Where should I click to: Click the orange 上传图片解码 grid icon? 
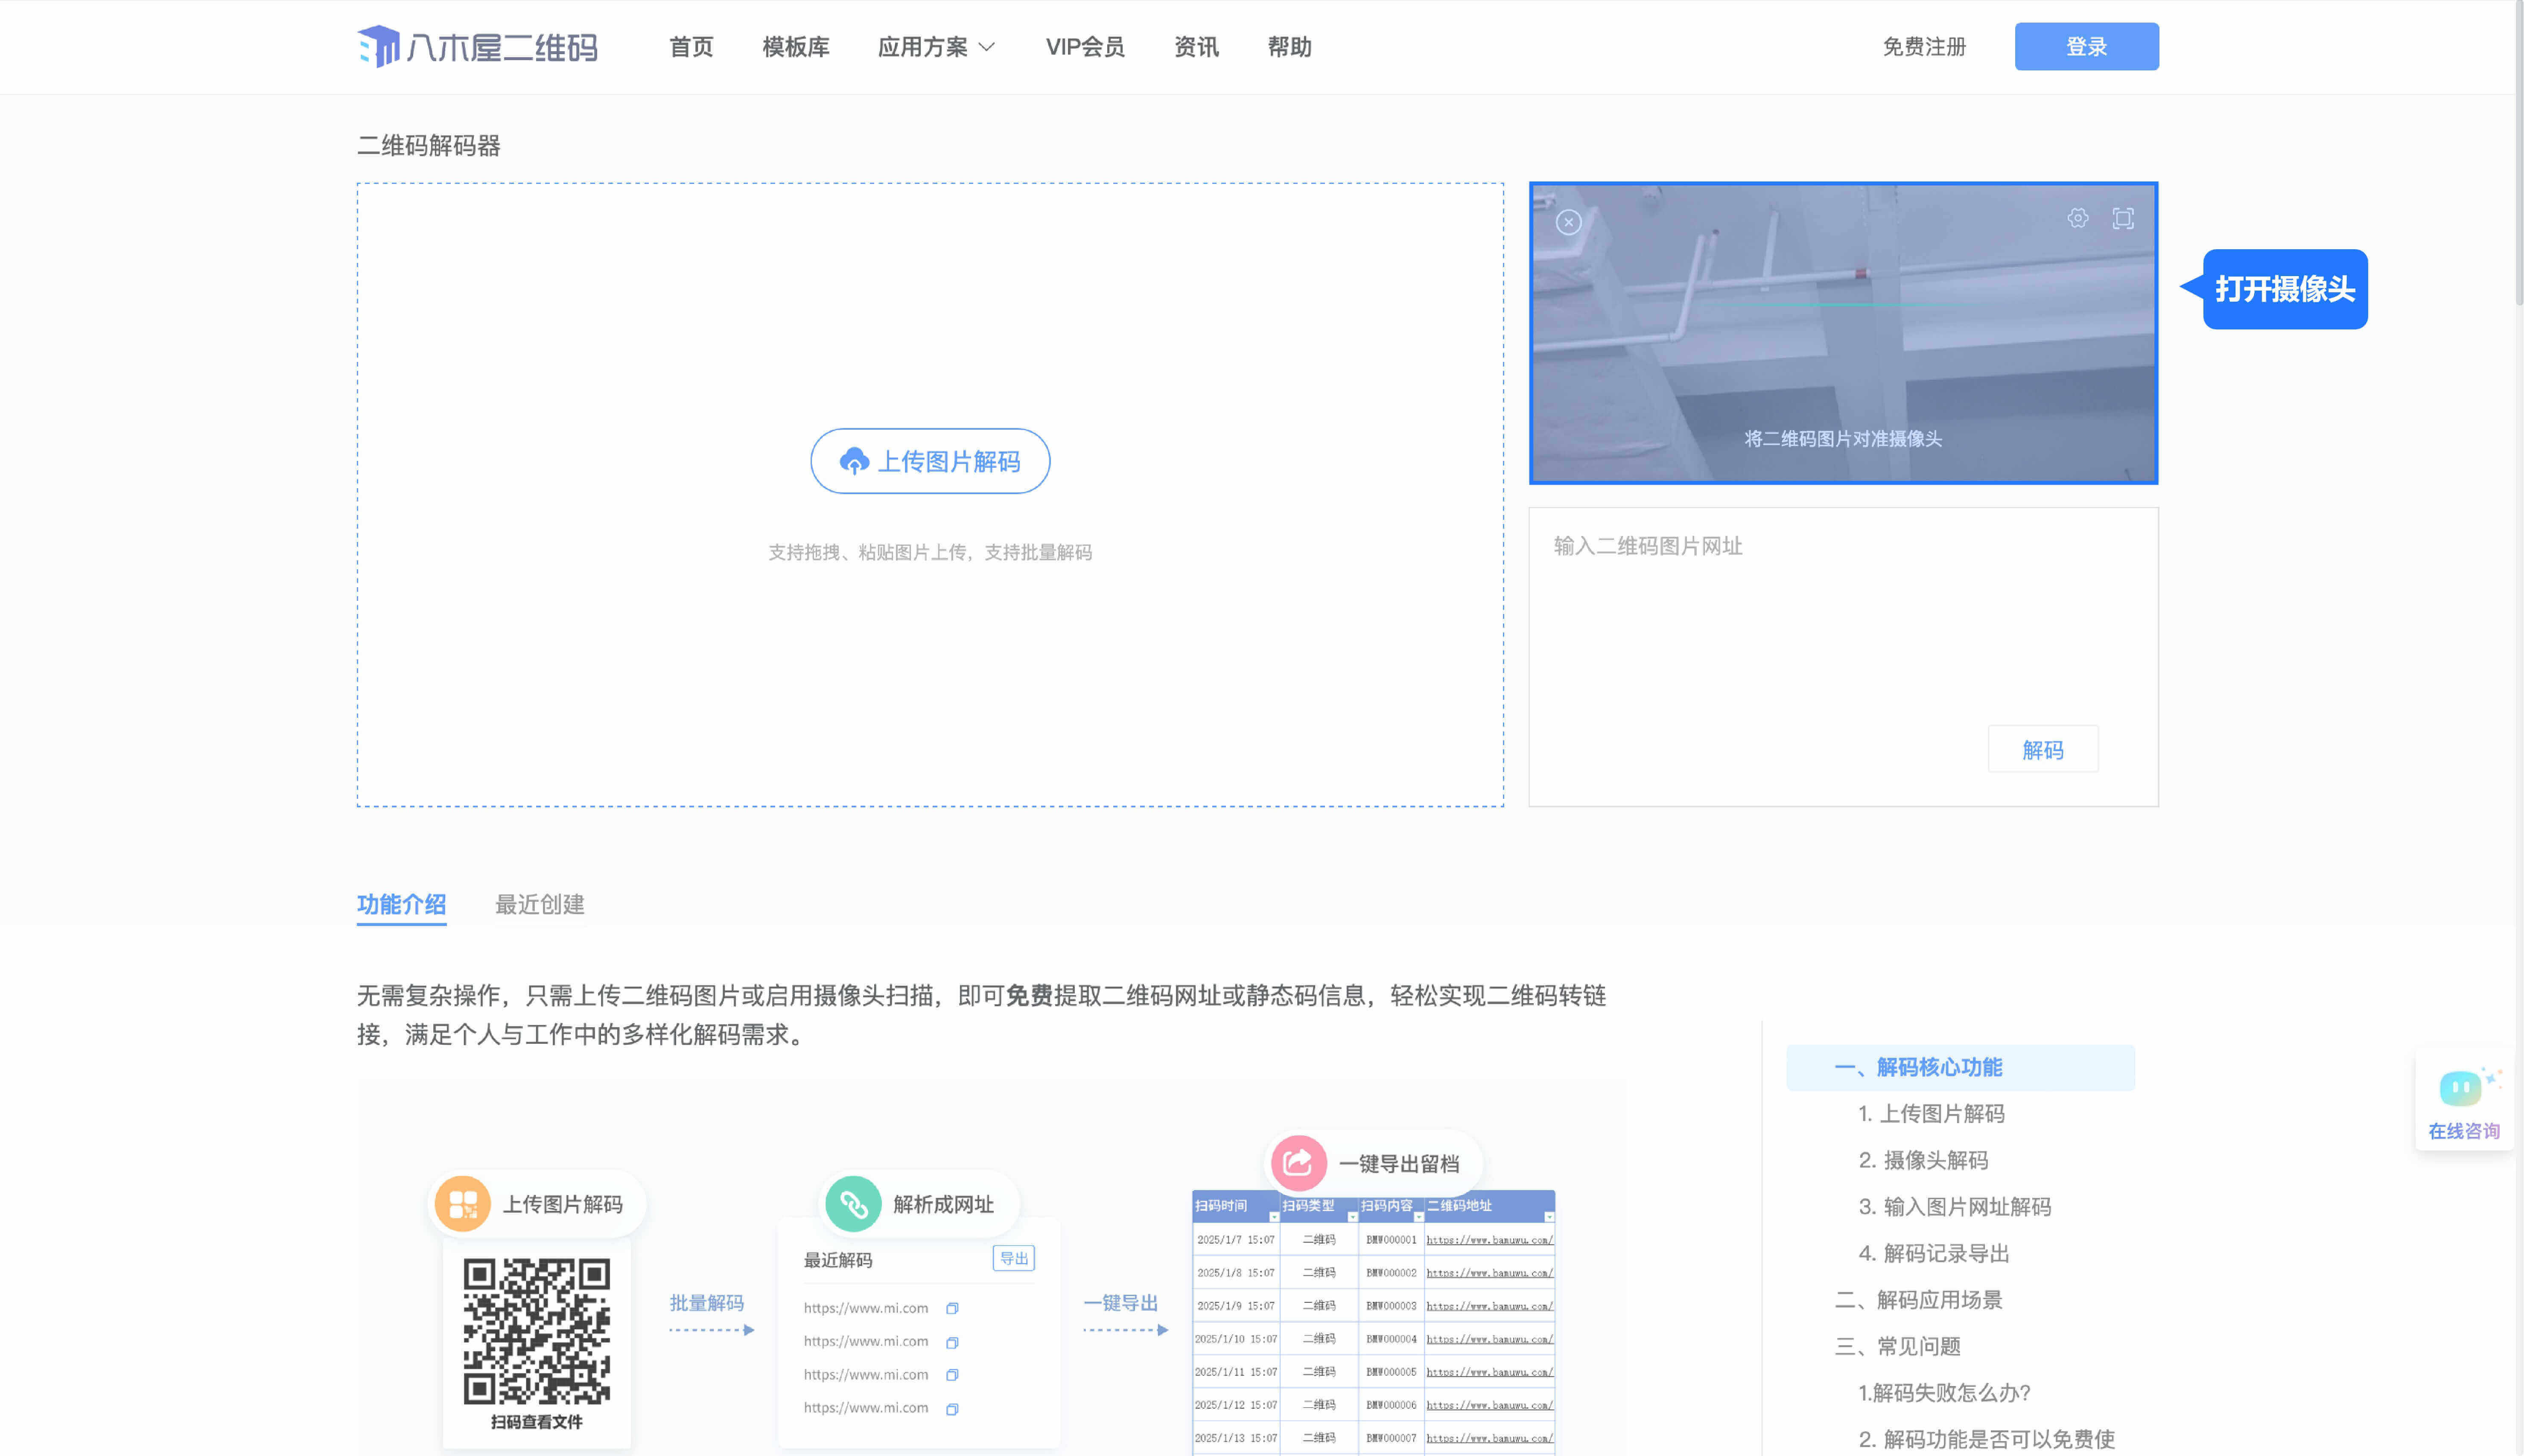coord(462,1204)
